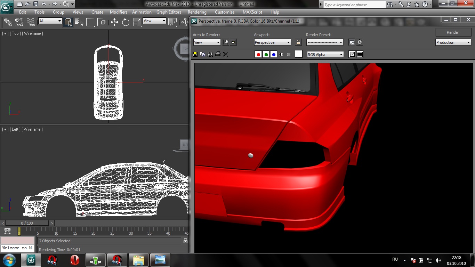Activate the Select and Rotate tool
Image resolution: width=475 pixels, height=267 pixels.
[x=126, y=22]
